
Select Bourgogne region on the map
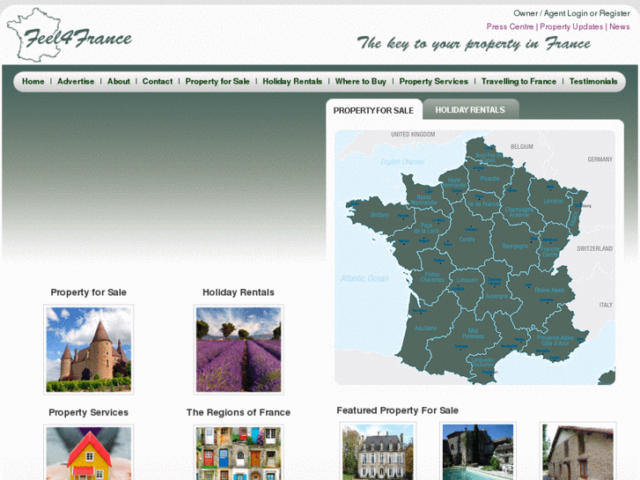(515, 246)
